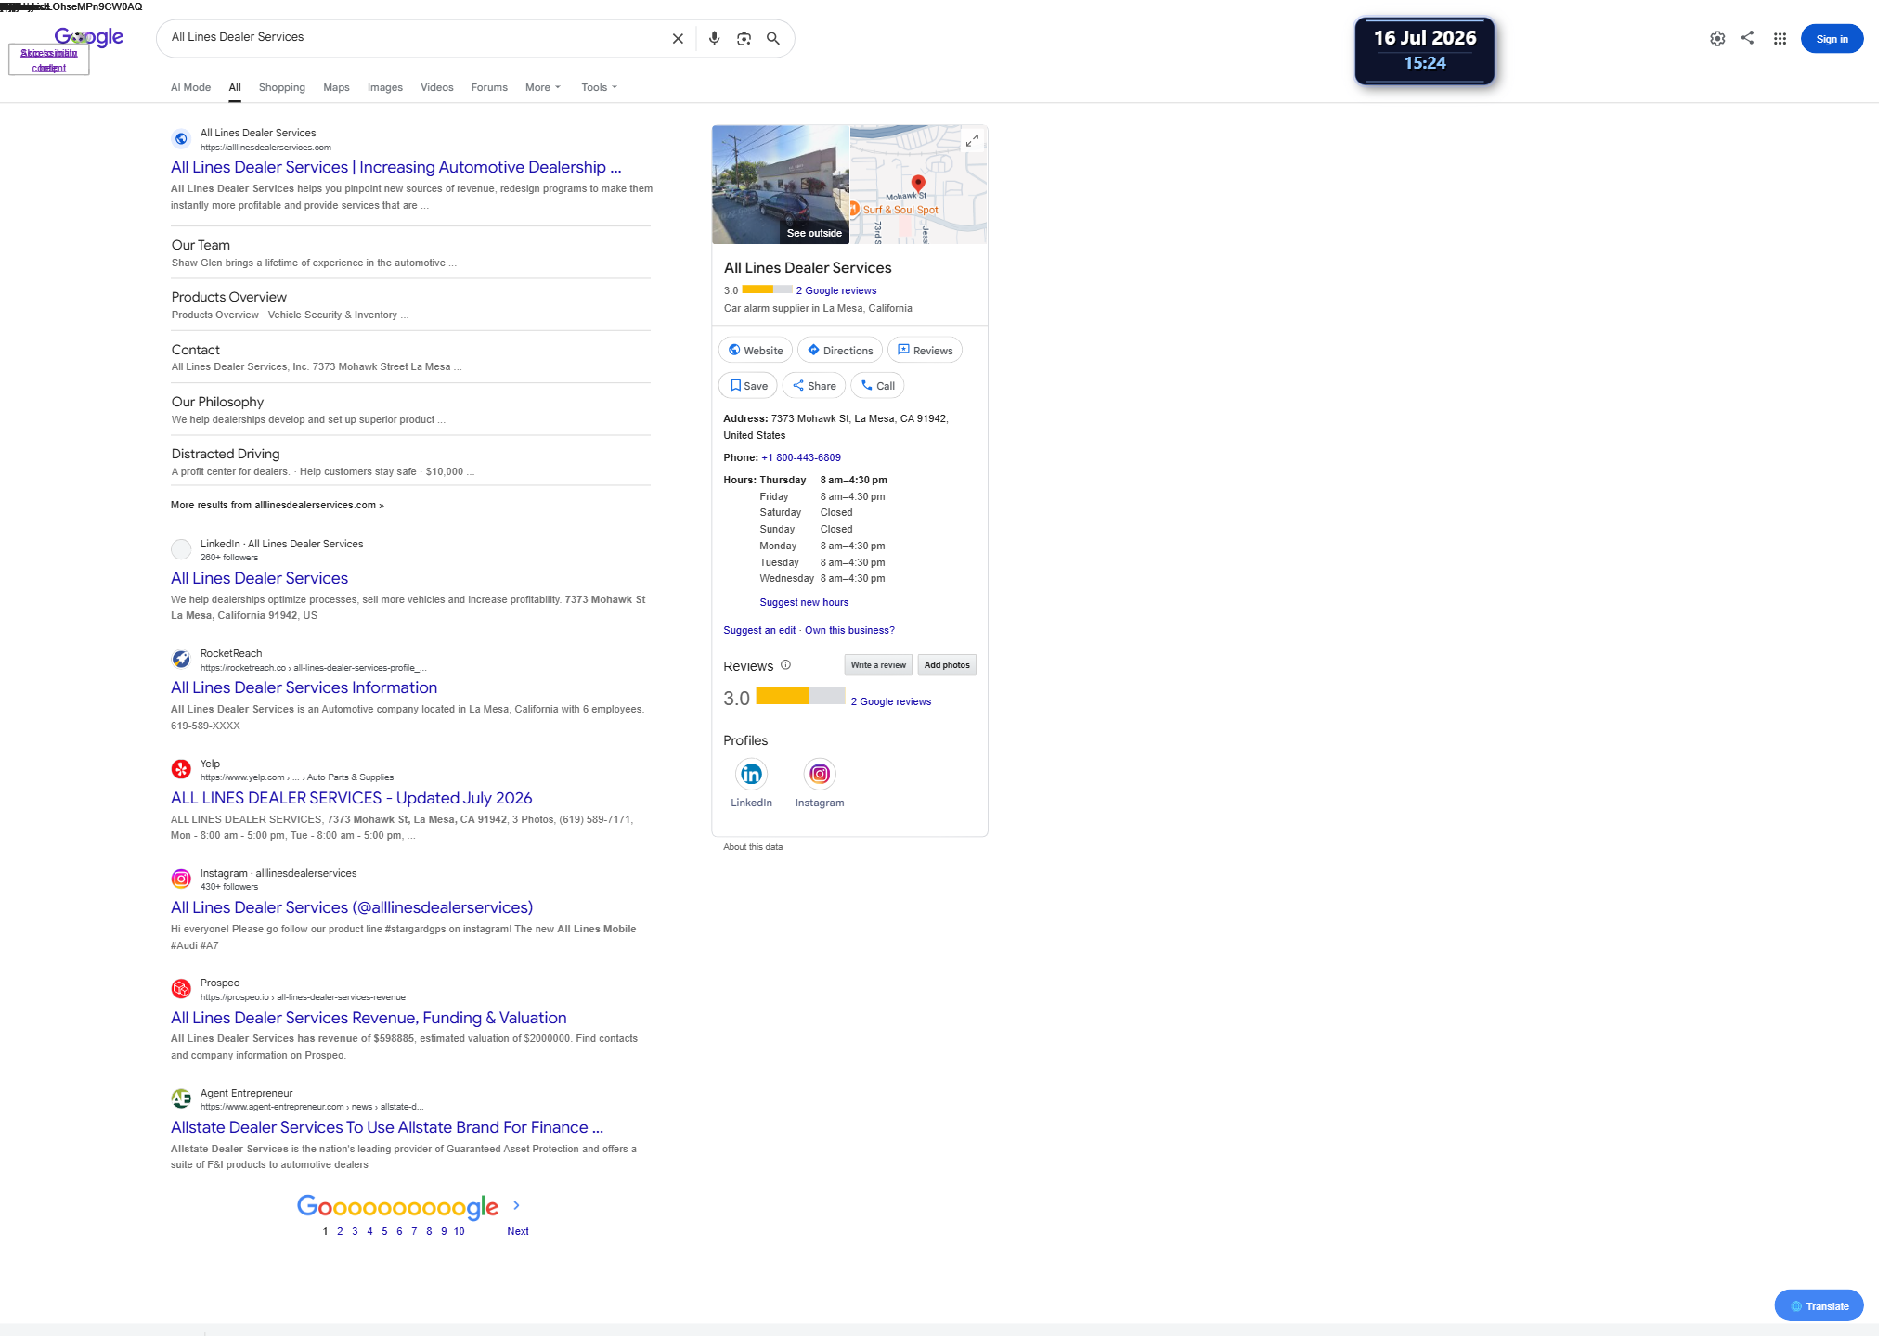1890x1336 pixels.
Task: Open the Reviews button in the knowledge panel
Action: pos(925,350)
